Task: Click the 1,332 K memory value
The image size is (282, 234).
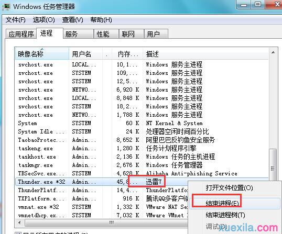Action: click(x=128, y=207)
